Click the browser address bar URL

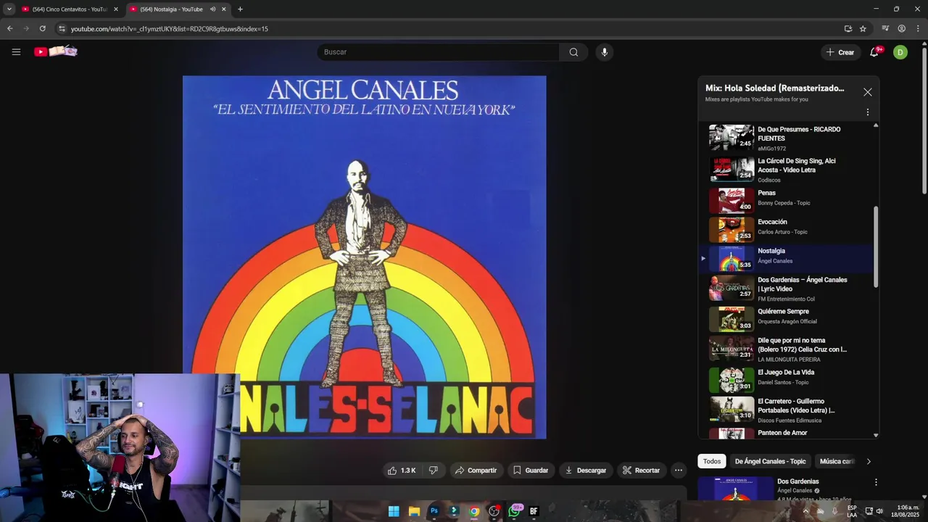[x=170, y=29]
